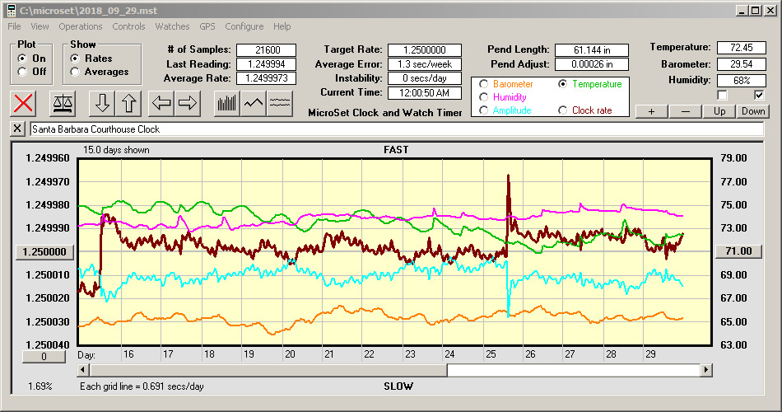782x412 pixels.
Task: Click the # of Samples field
Action: [267, 50]
